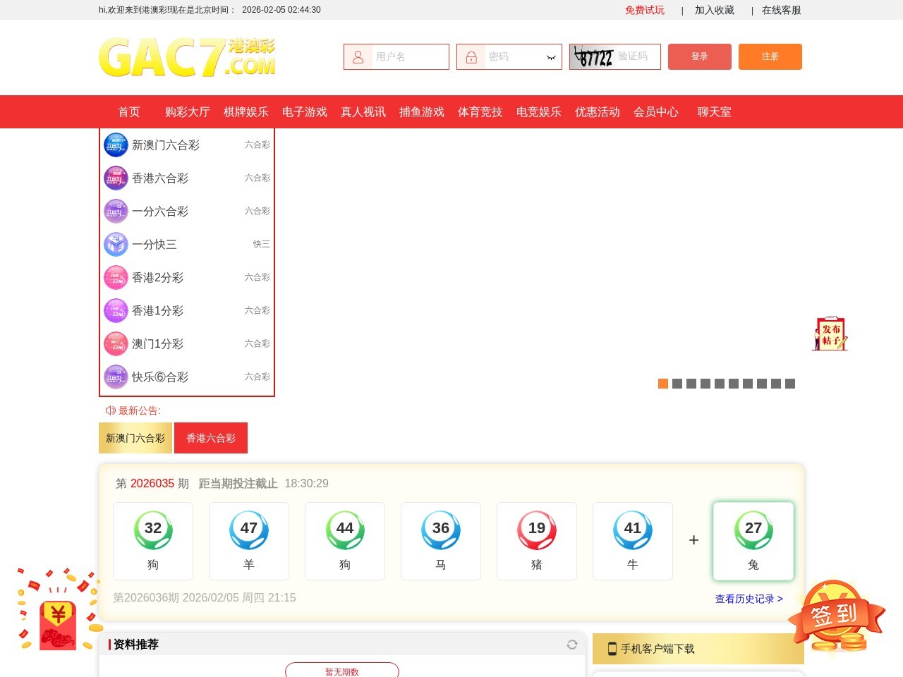Click the special ball number 27
This screenshot has width=903, height=677.
point(753,530)
